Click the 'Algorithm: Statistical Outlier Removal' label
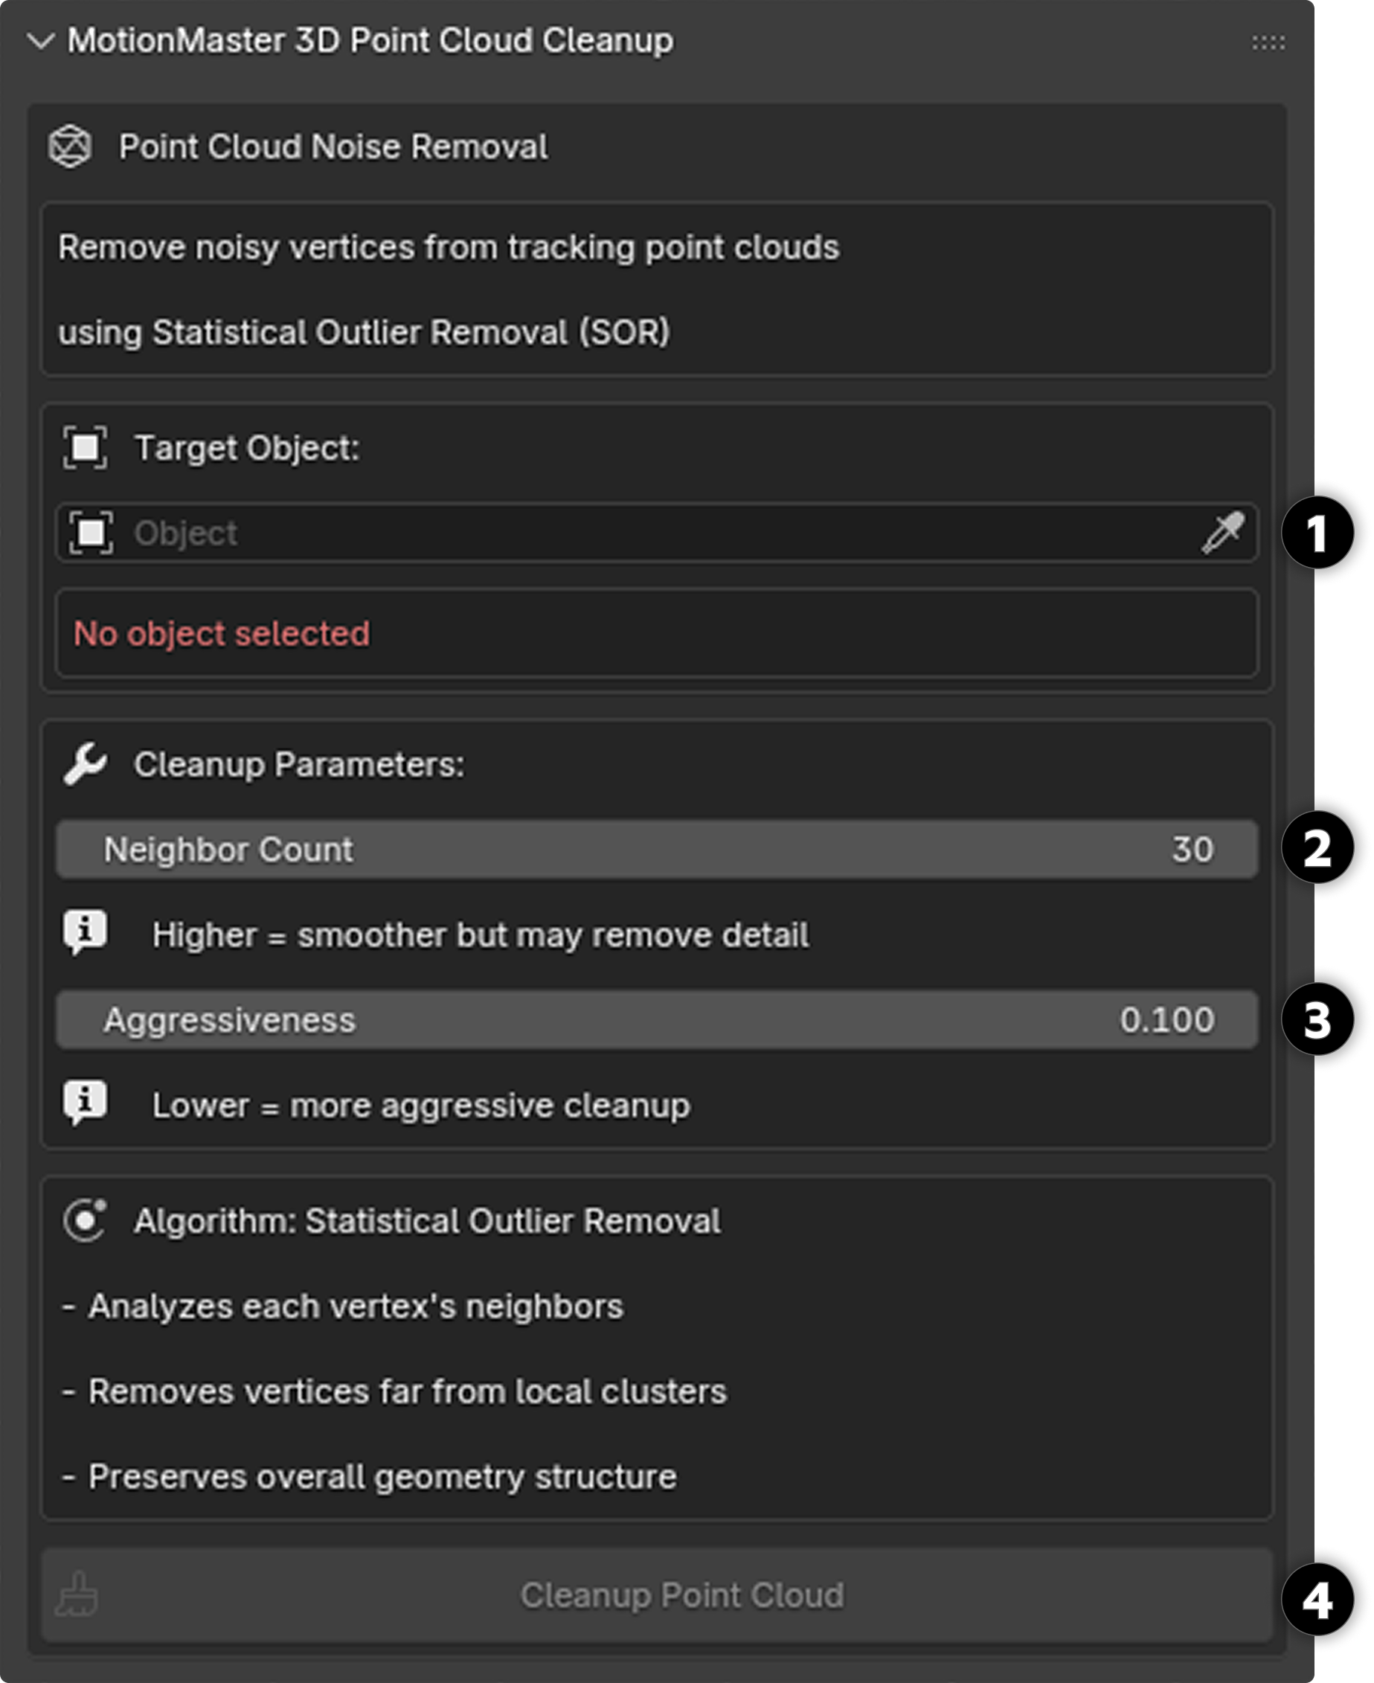1374x1683 pixels. tap(428, 1221)
